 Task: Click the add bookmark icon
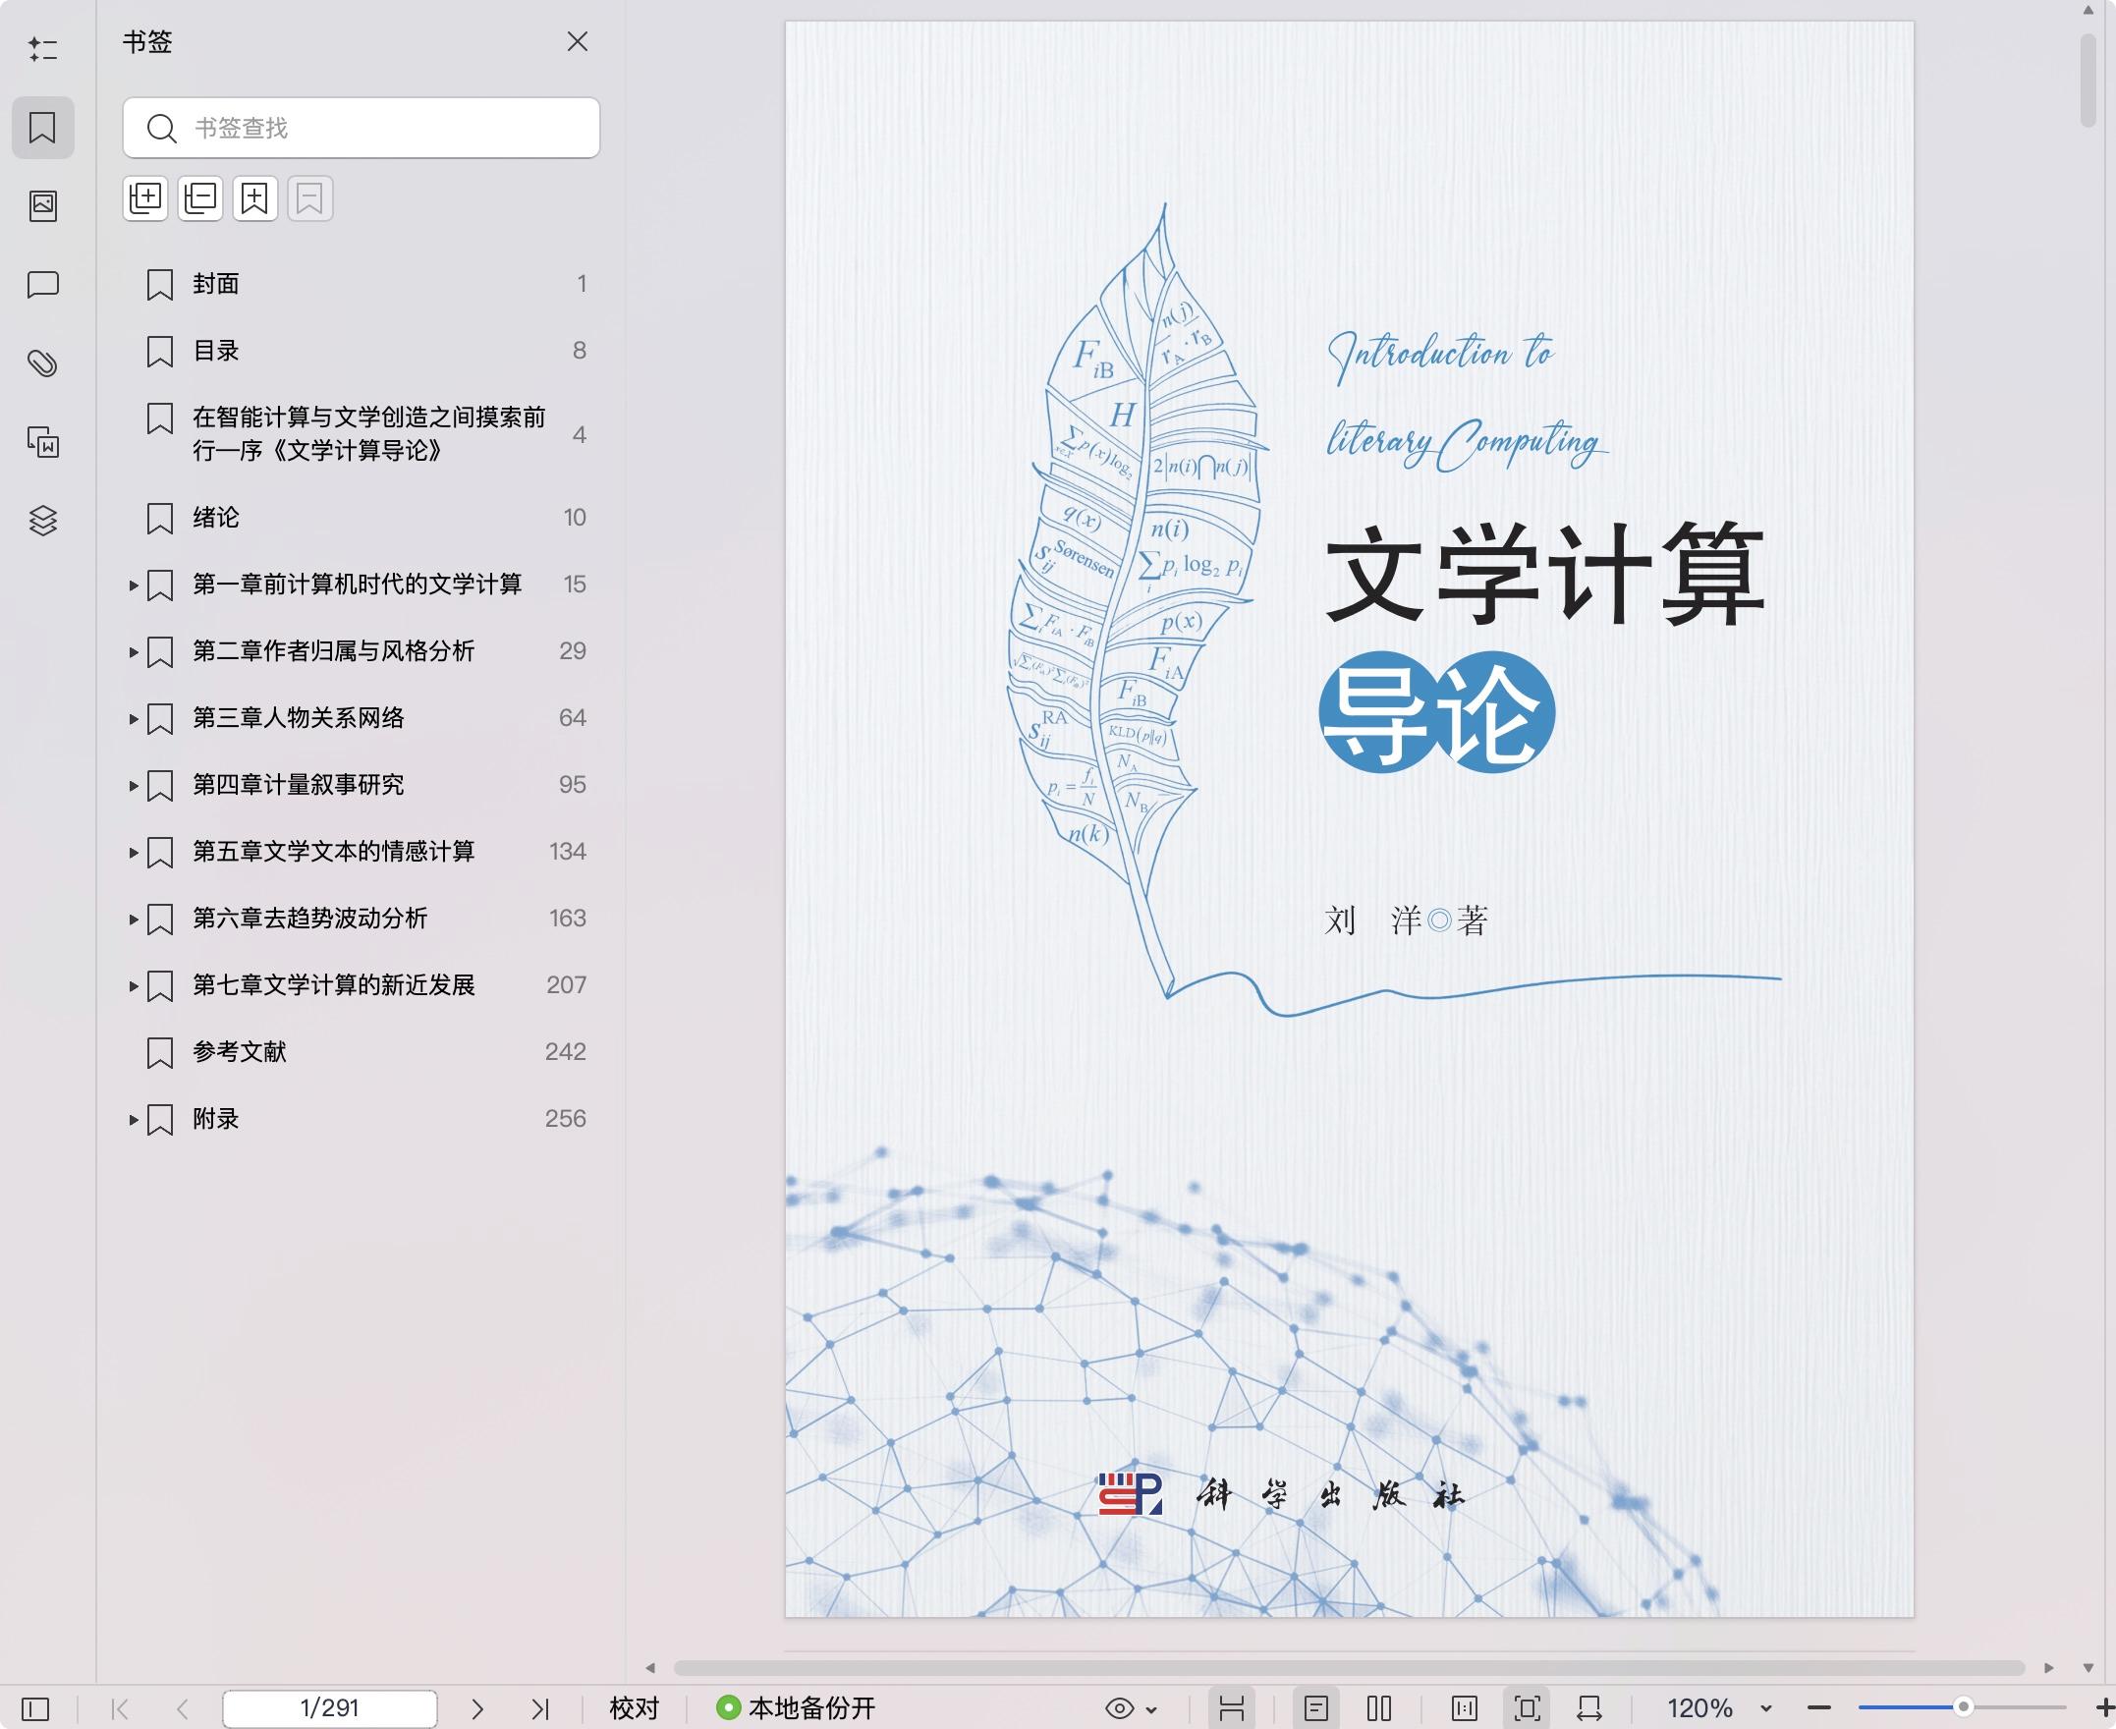254,198
